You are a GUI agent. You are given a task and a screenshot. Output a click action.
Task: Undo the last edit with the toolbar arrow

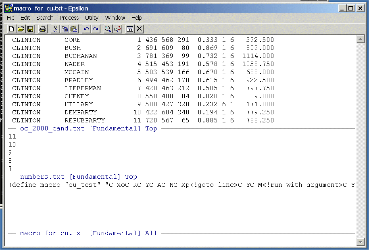coord(86,29)
